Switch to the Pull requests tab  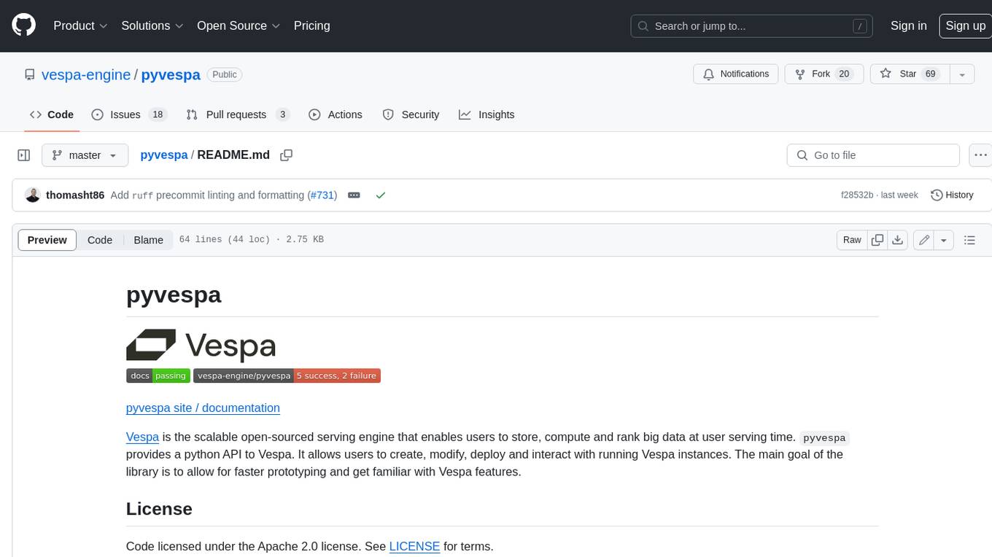(x=238, y=114)
